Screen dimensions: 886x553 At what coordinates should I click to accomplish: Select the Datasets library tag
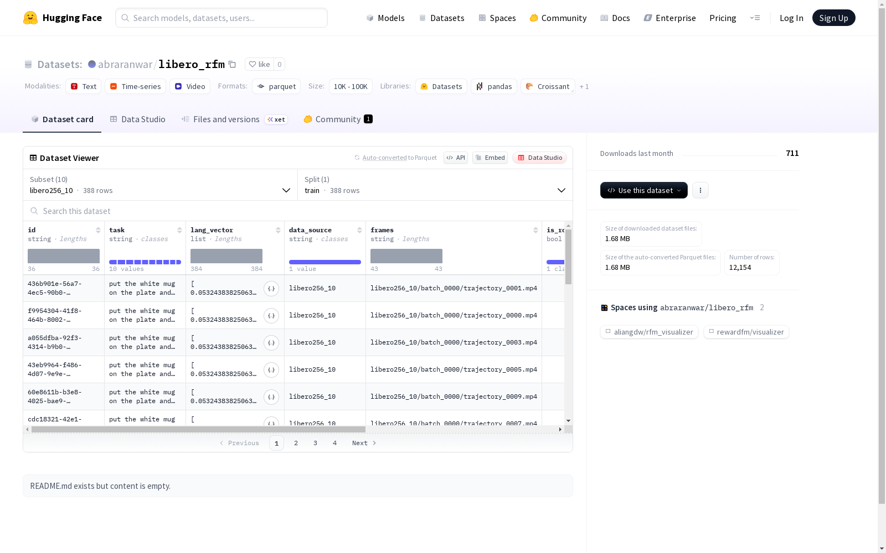(441, 86)
